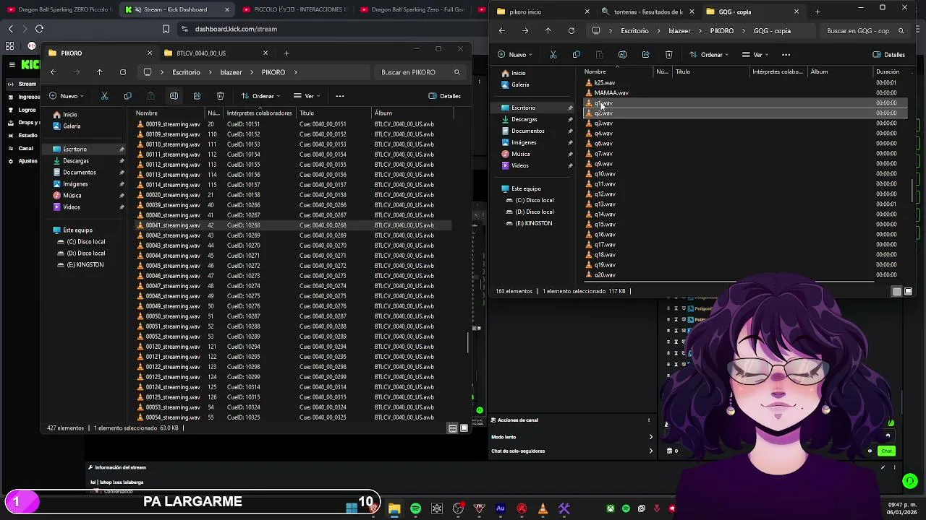Open more options ellipsis in PIKORO window
The width and height of the screenshot is (926, 520).
coord(340,96)
